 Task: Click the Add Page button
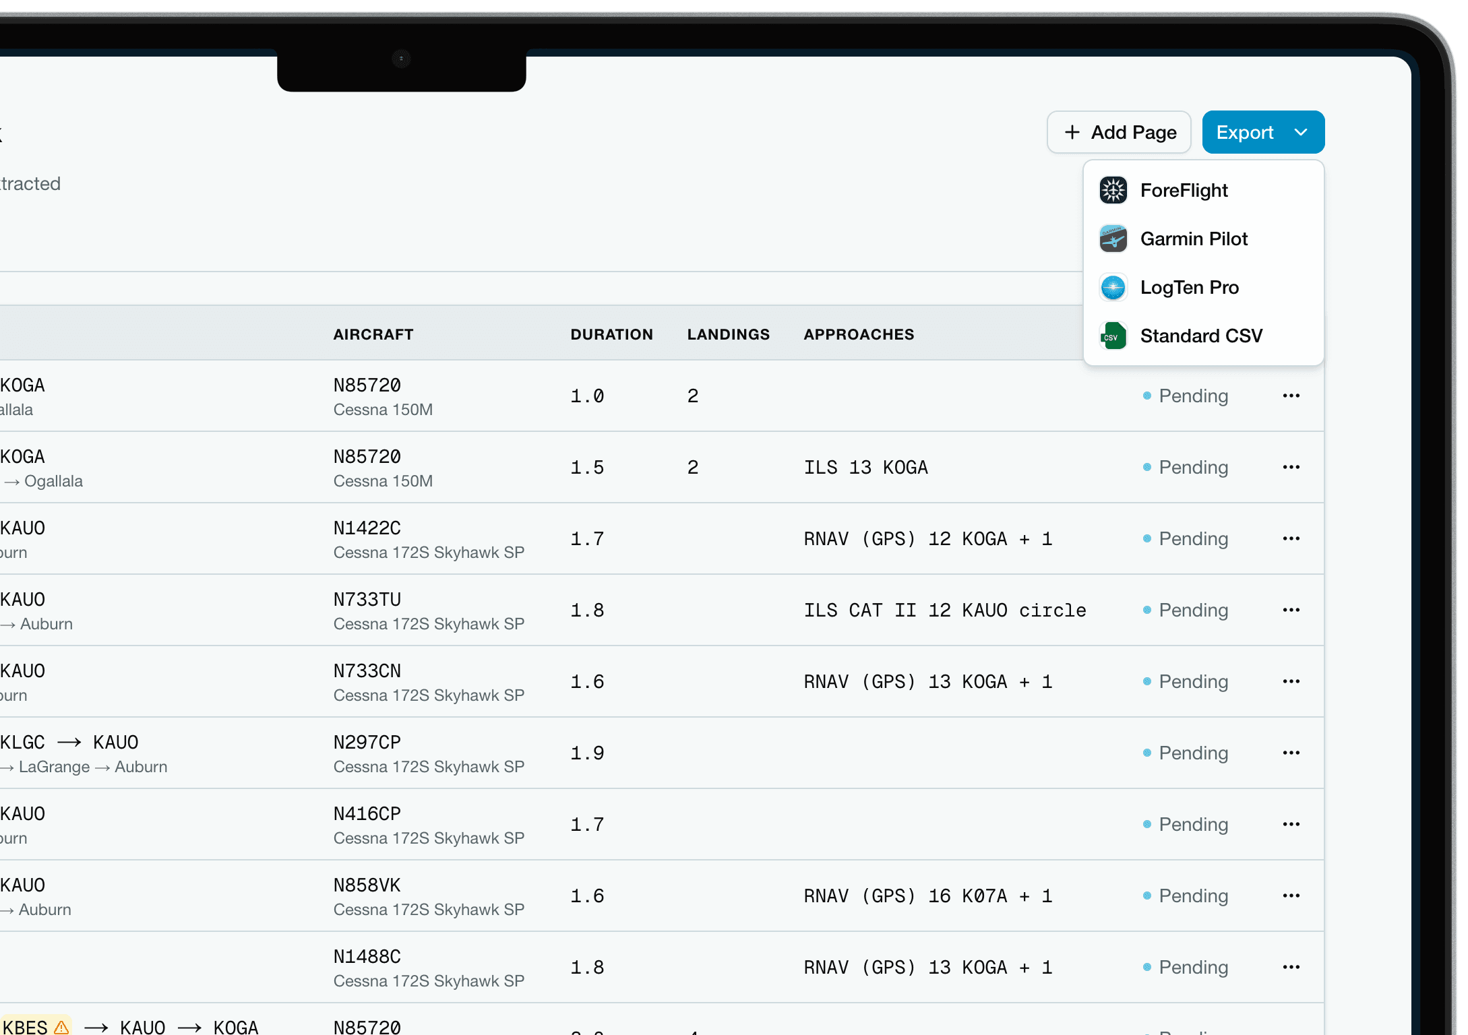1119,132
